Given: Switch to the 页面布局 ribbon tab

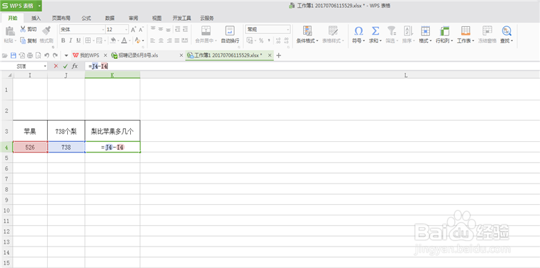Looking at the screenshot, I should 61,18.
